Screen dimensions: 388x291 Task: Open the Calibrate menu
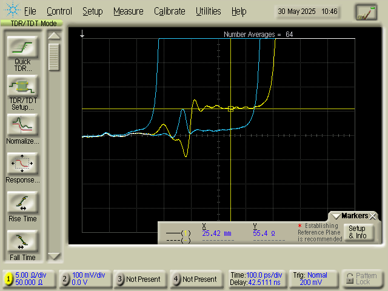coord(169,11)
